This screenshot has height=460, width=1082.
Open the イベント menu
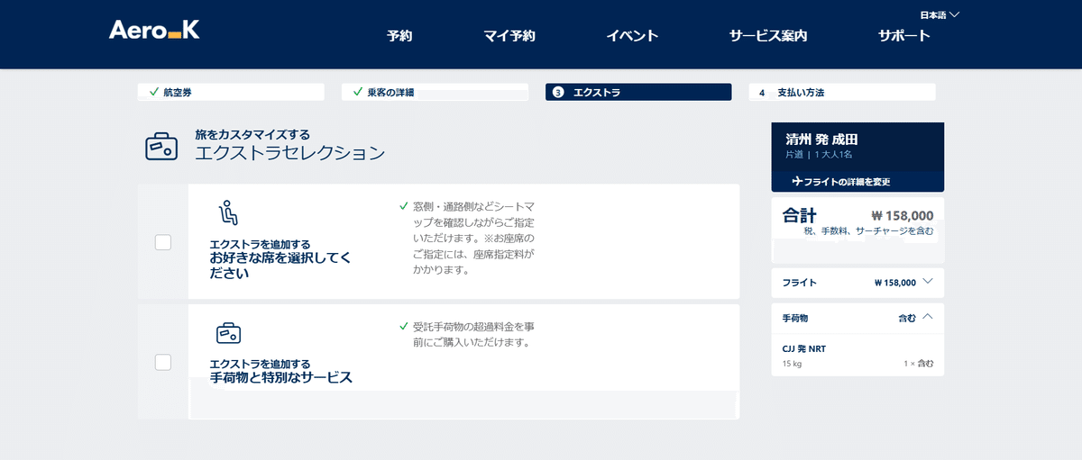click(632, 37)
